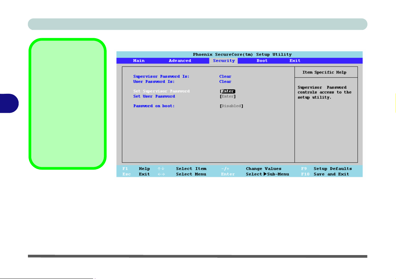Click the Item Specific Help header
This screenshot has width=396, height=279.
click(x=324, y=72)
